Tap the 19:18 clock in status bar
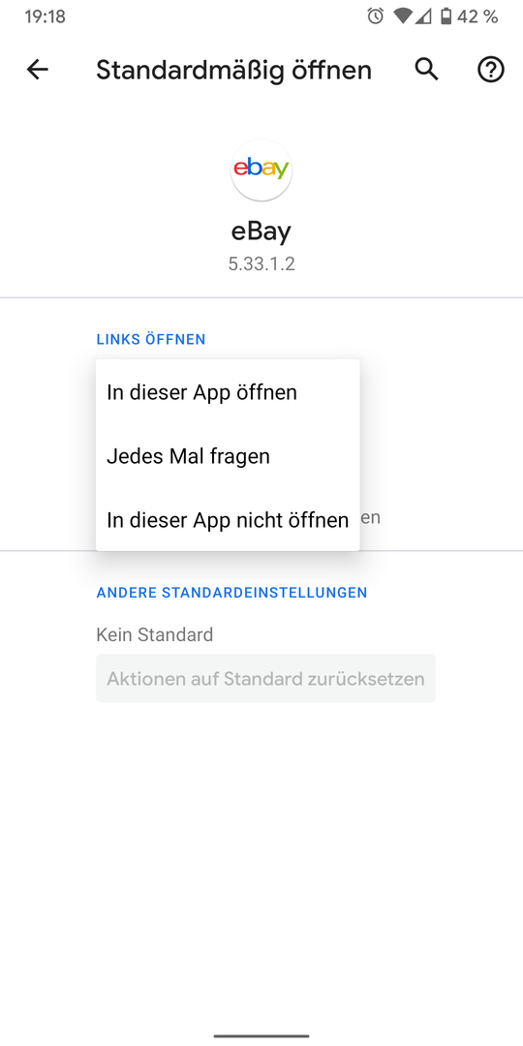Screen dimensions: 523x1046 click(46, 16)
